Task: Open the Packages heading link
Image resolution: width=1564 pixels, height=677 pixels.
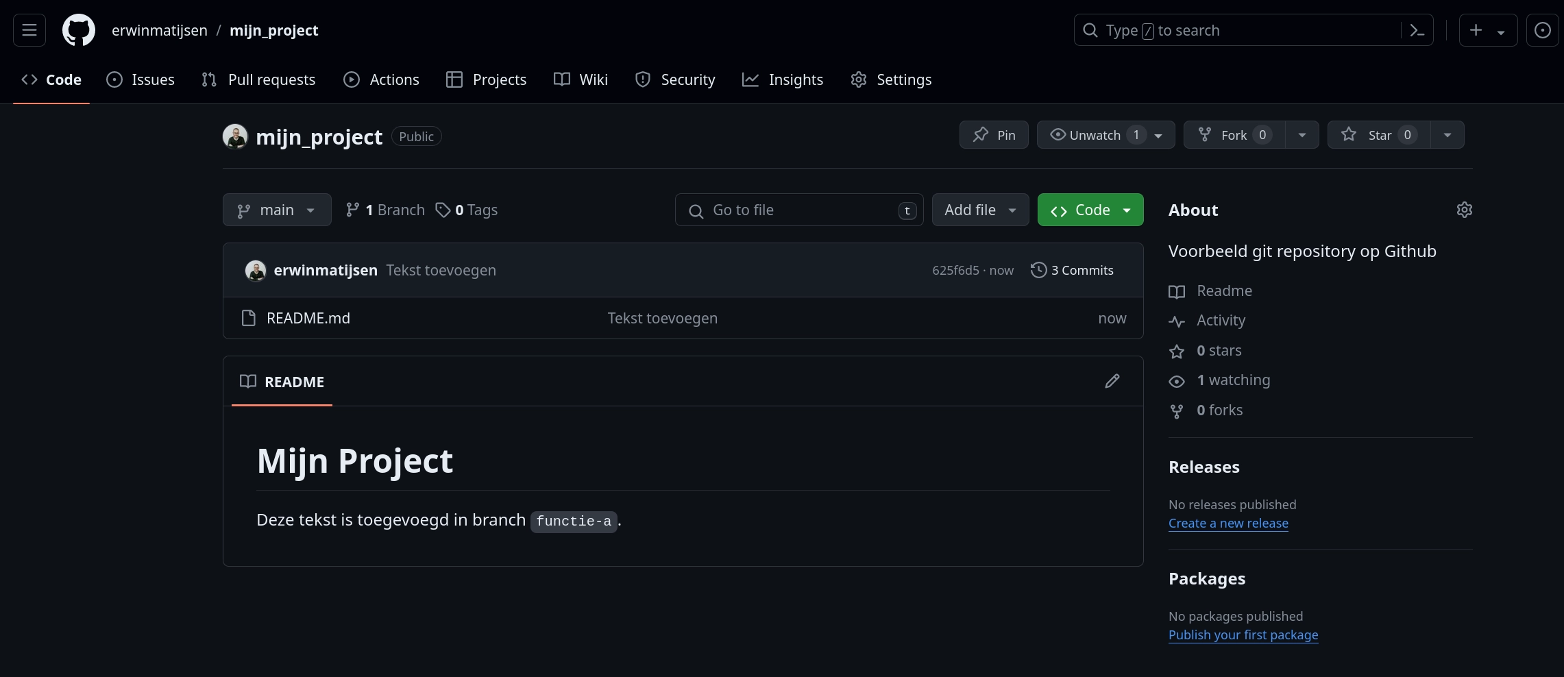Action: tap(1207, 579)
